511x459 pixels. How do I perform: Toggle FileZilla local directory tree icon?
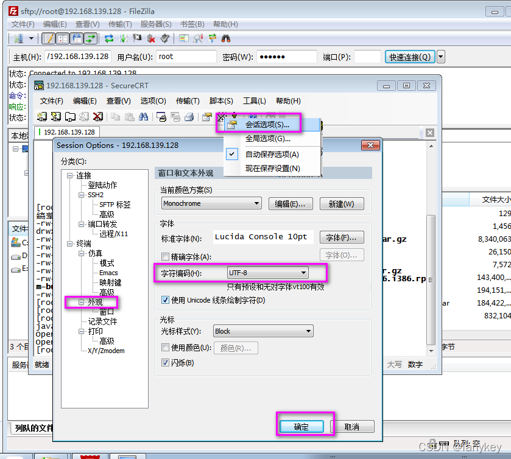point(63,38)
